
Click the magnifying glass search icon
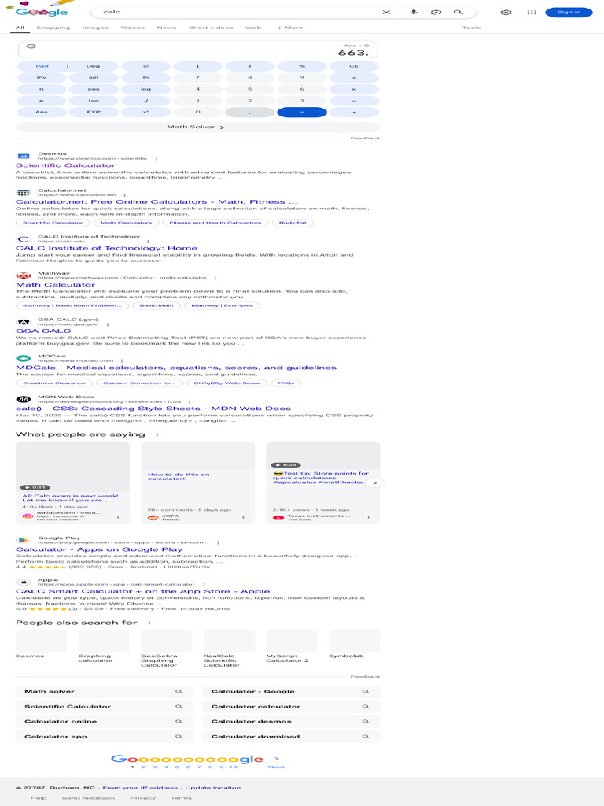pyautogui.click(x=459, y=13)
